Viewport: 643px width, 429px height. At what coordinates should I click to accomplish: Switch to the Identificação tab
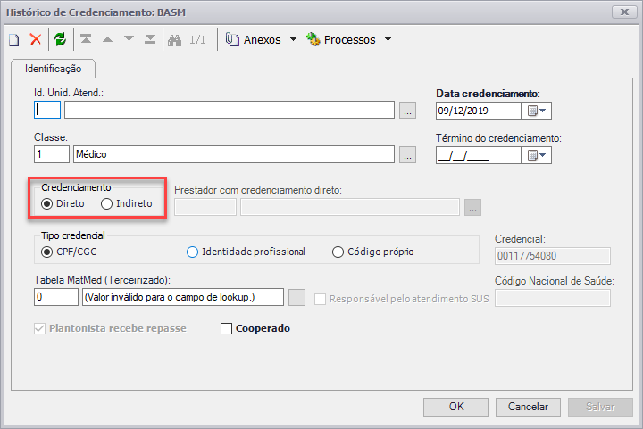[x=54, y=69]
